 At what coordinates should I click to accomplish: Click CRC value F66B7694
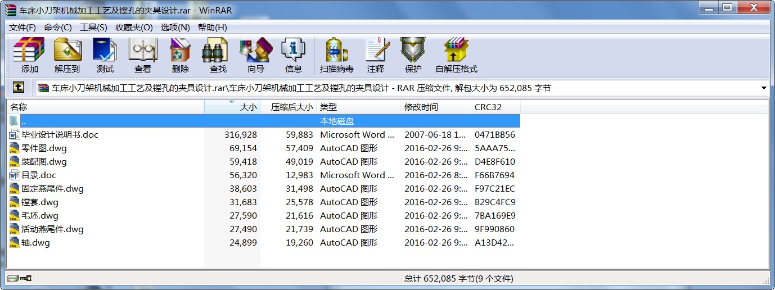coord(495,175)
